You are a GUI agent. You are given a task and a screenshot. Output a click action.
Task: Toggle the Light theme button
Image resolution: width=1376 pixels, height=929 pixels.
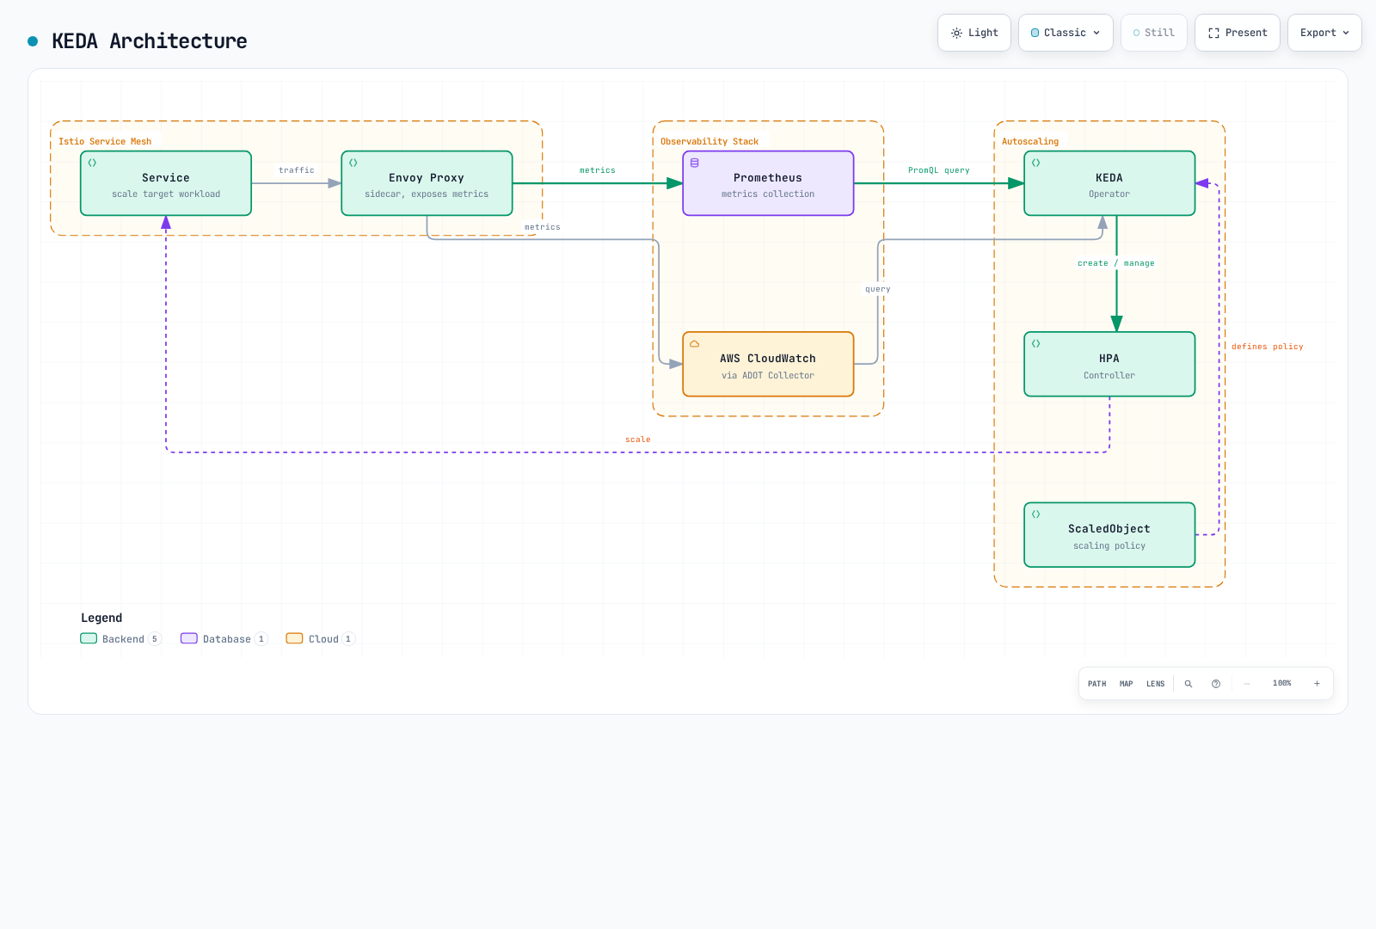pos(974,33)
